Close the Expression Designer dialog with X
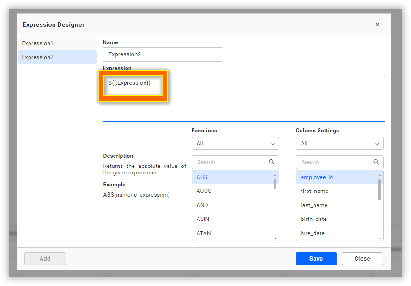The height and width of the screenshot is (286, 411). coord(377,24)
